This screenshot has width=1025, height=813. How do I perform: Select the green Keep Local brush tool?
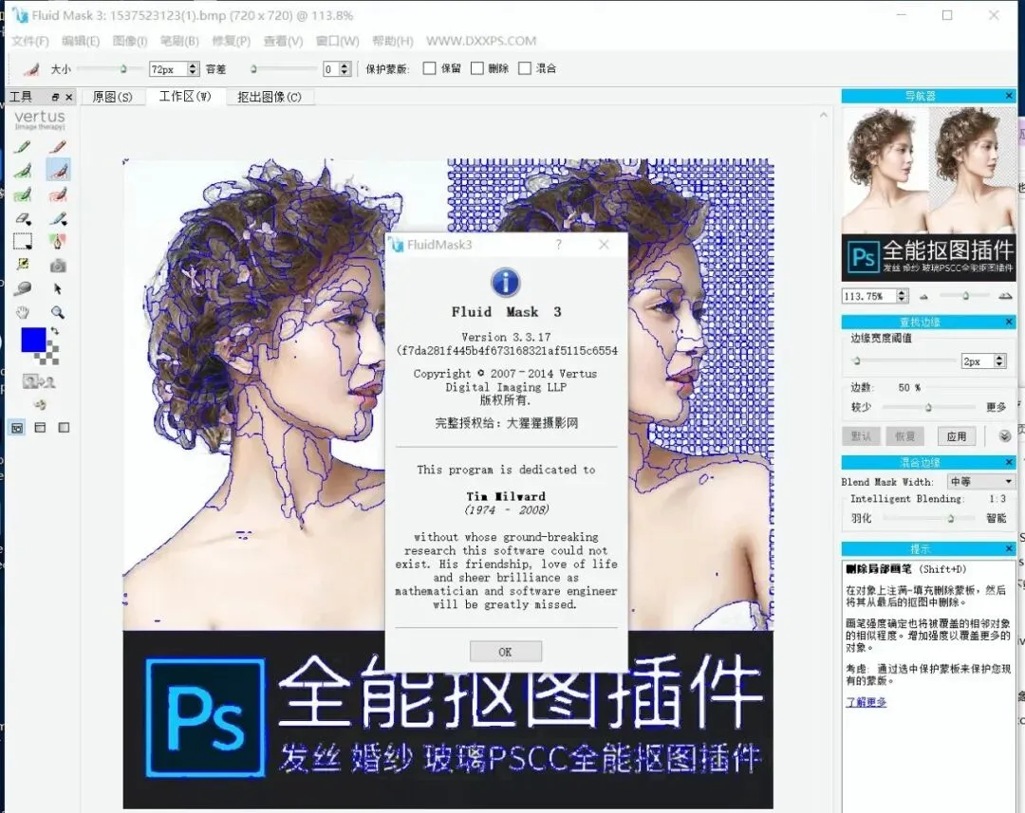click(22, 171)
